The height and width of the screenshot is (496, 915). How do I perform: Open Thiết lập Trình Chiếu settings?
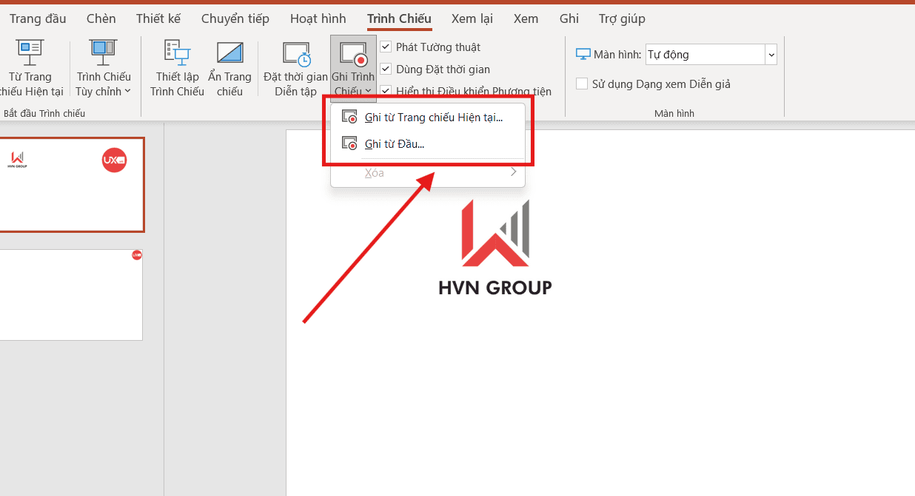(x=177, y=52)
